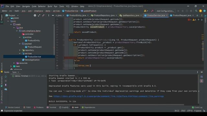Switch to JpaRepository.java tab
The image size is (207, 116).
tap(131, 15)
